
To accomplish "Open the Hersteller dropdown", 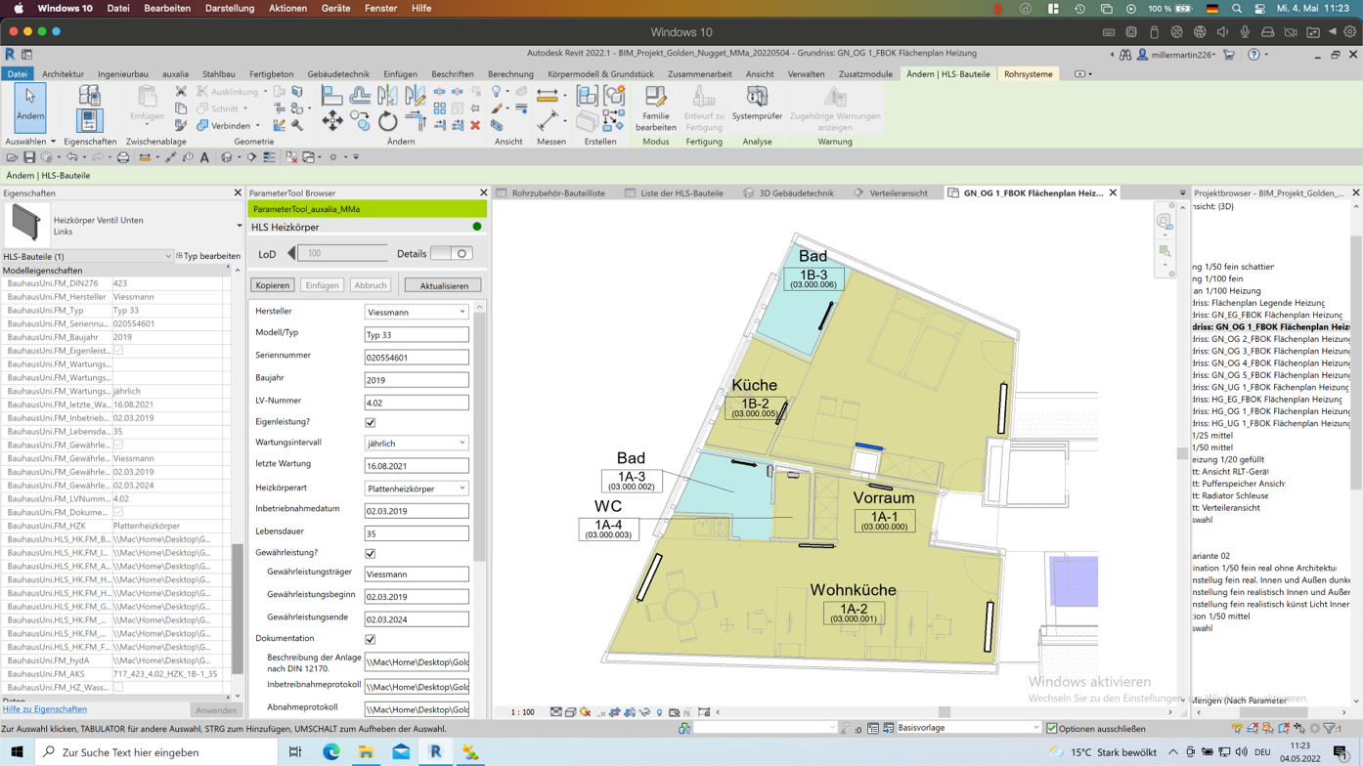I will click(x=417, y=312).
